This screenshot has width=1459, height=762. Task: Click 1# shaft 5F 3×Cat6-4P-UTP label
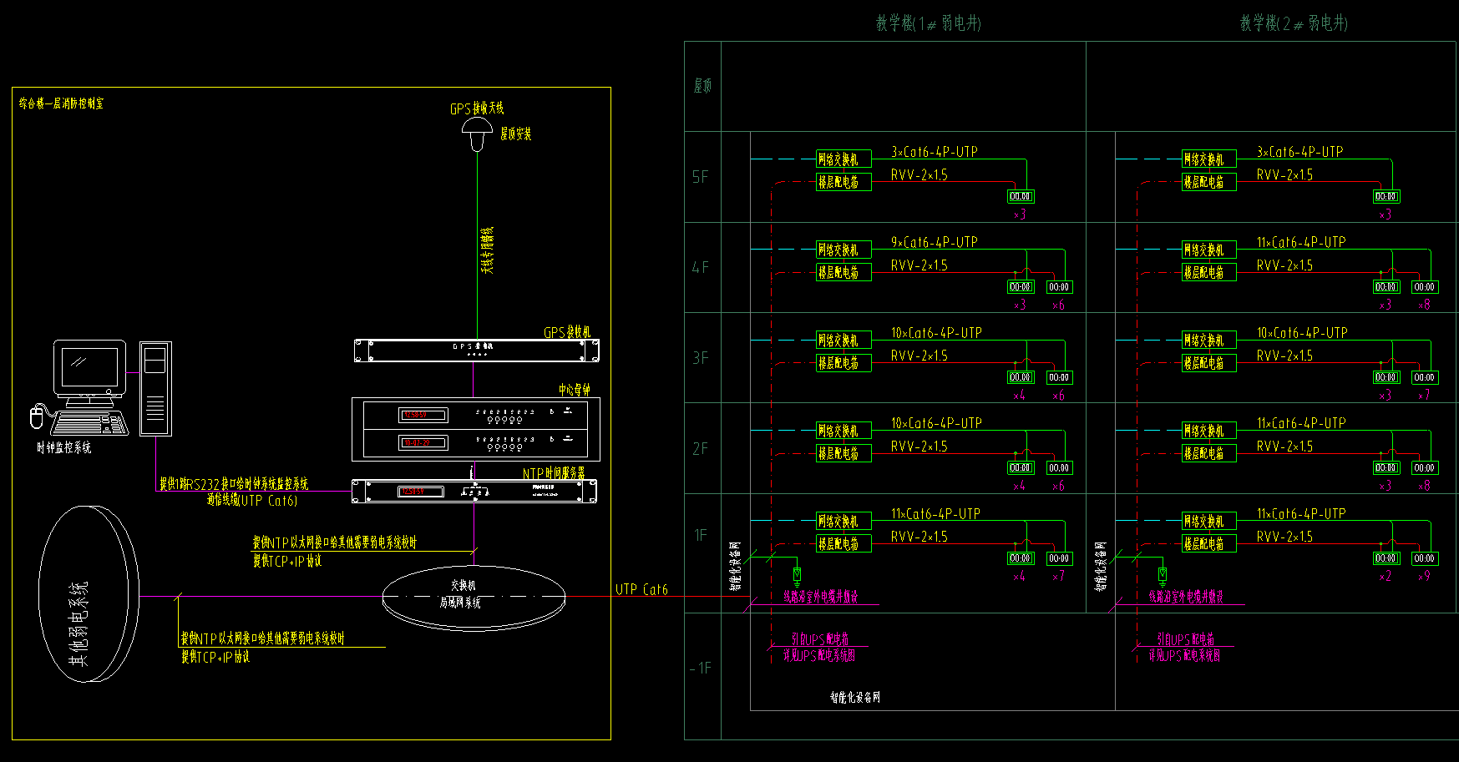click(x=934, y=152)
